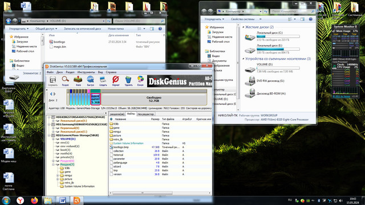The height and width of the screenshot is (205, 365).
Task: Open the Файл menu in DiskGenius
Action: click(50, 72)
